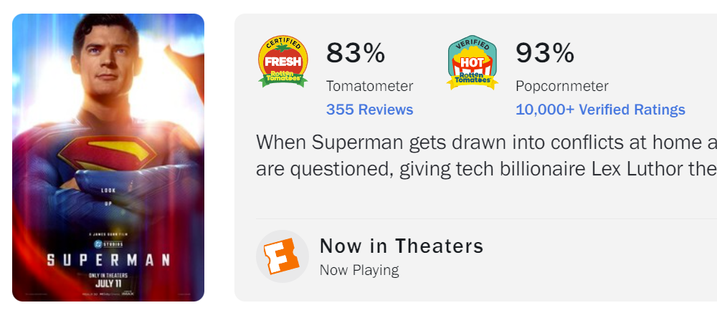Click the orange Fandango ticket icon
The height and width of the screenshot is (328, 717).
282,256
